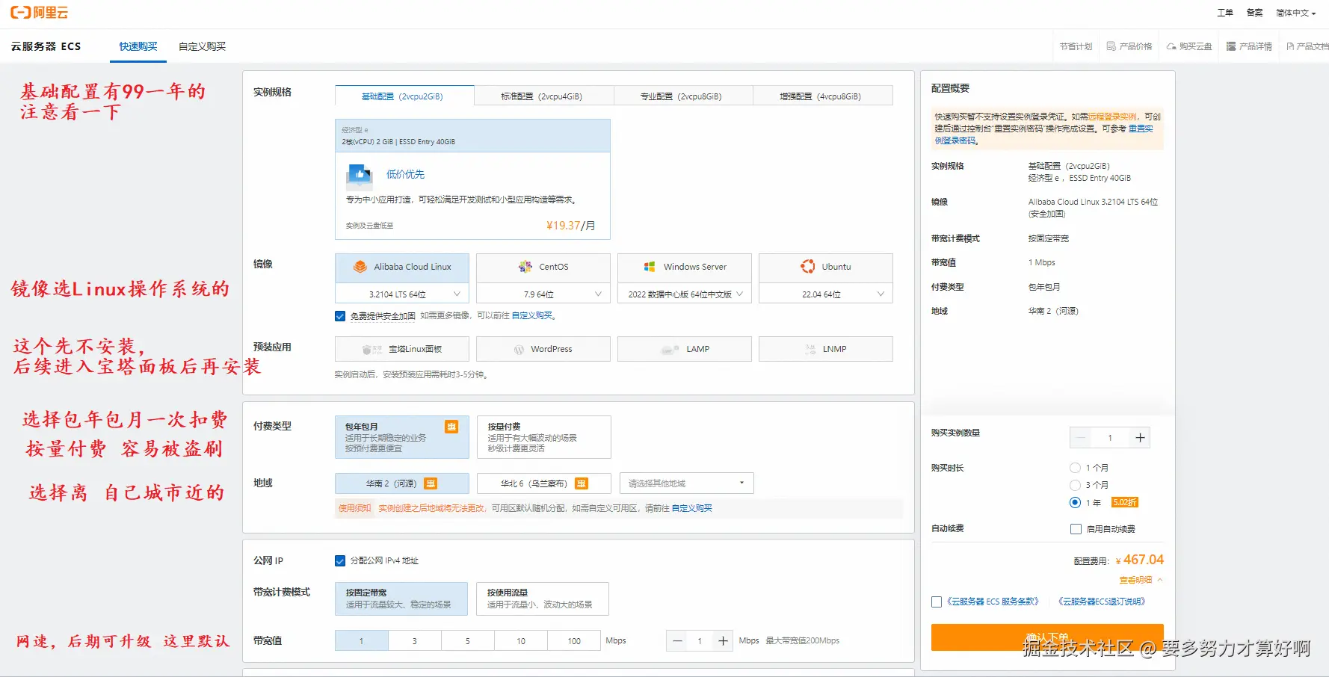Open 节省计划 link
Image resolution: width=1329 pixels, height=677 pixels.
1076,46
